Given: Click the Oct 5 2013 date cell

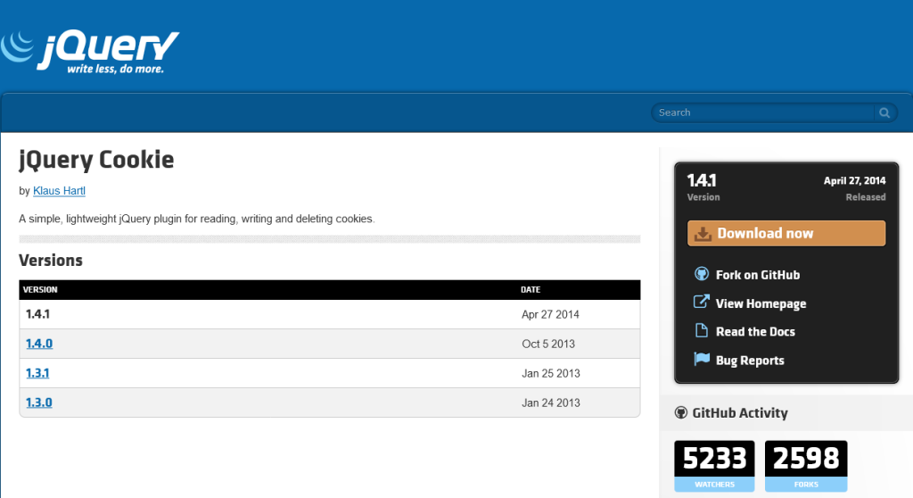Looking at the screenshot, I should click(548, 344).
